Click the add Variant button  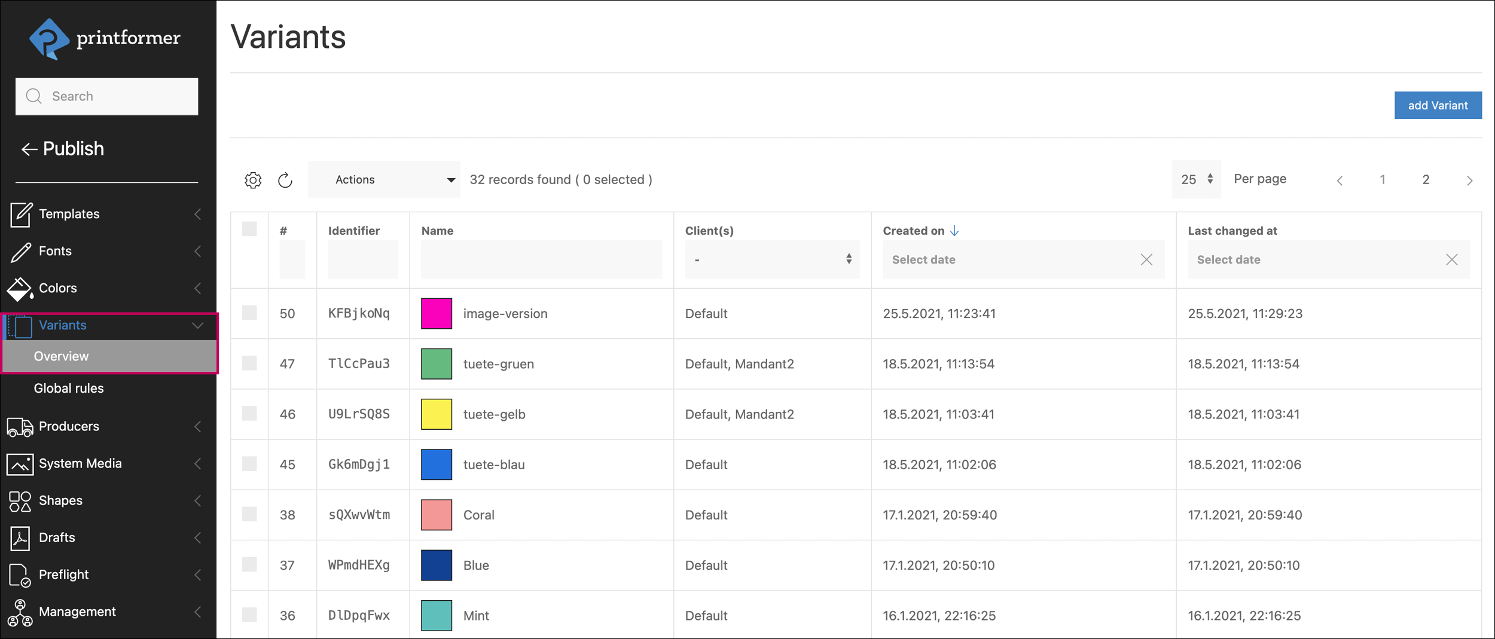(x=1437, y=106)
